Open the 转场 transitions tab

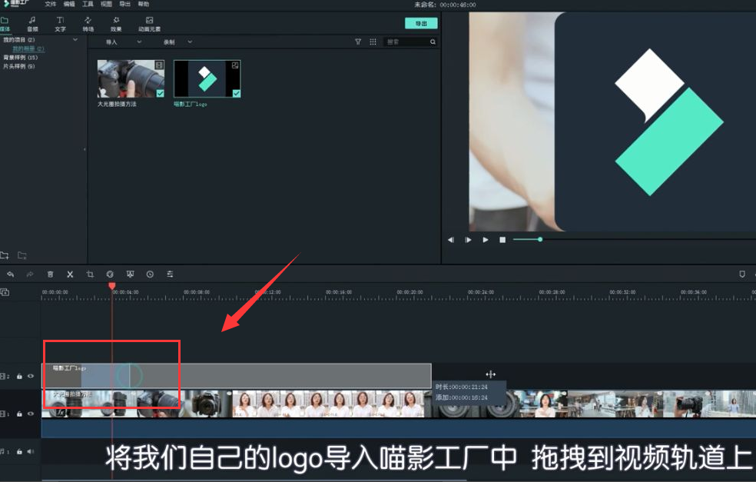tap(88, 24)
